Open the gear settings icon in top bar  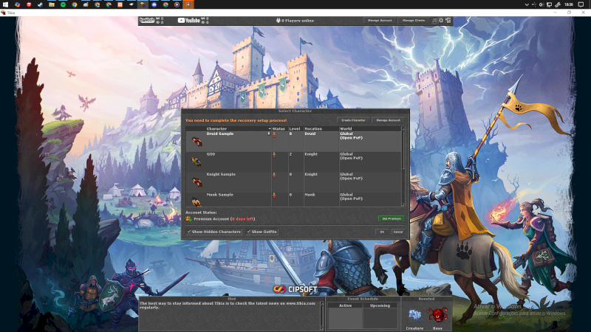point(441,21)
